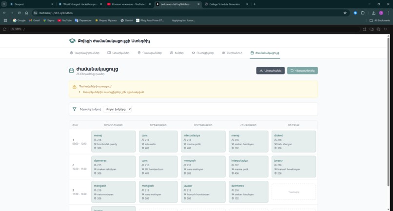Toggle device preview icon in preview bar
The image size is (393, 211).
[372, 29]
